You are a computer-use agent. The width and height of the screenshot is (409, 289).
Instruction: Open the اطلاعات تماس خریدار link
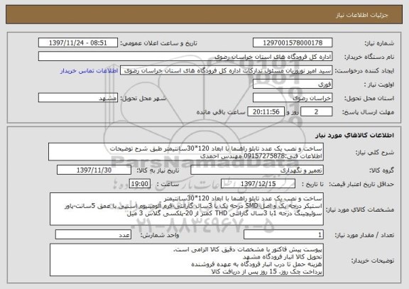point(89,71)
